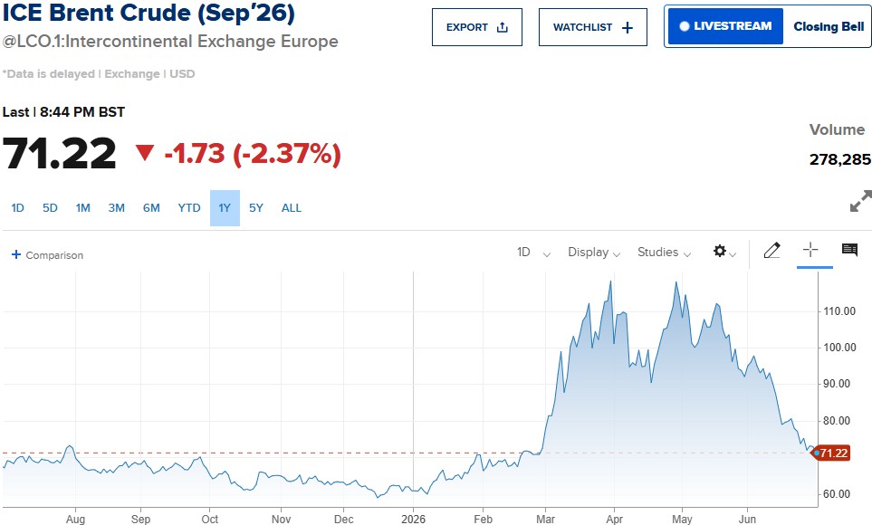The width and height of the screenshot is (872, 525).
Task: Click the 2026 label on time axis
Action: [x=413, y=519]
